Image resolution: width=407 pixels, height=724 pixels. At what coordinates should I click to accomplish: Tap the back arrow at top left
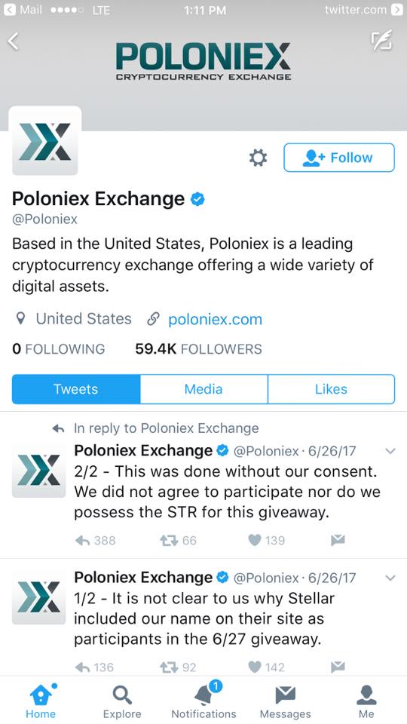tap(14, 41)
